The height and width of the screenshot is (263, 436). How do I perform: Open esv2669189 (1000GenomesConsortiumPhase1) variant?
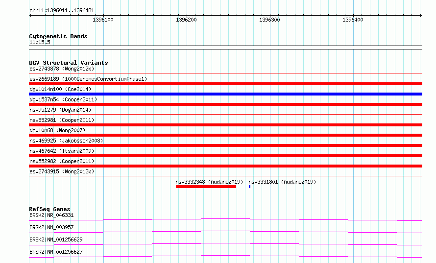click(x=88, y=79)
